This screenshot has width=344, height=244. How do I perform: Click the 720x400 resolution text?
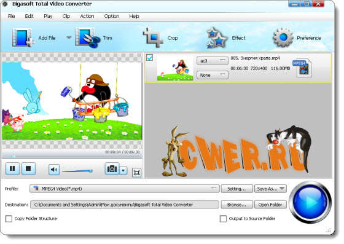[259, 68]
